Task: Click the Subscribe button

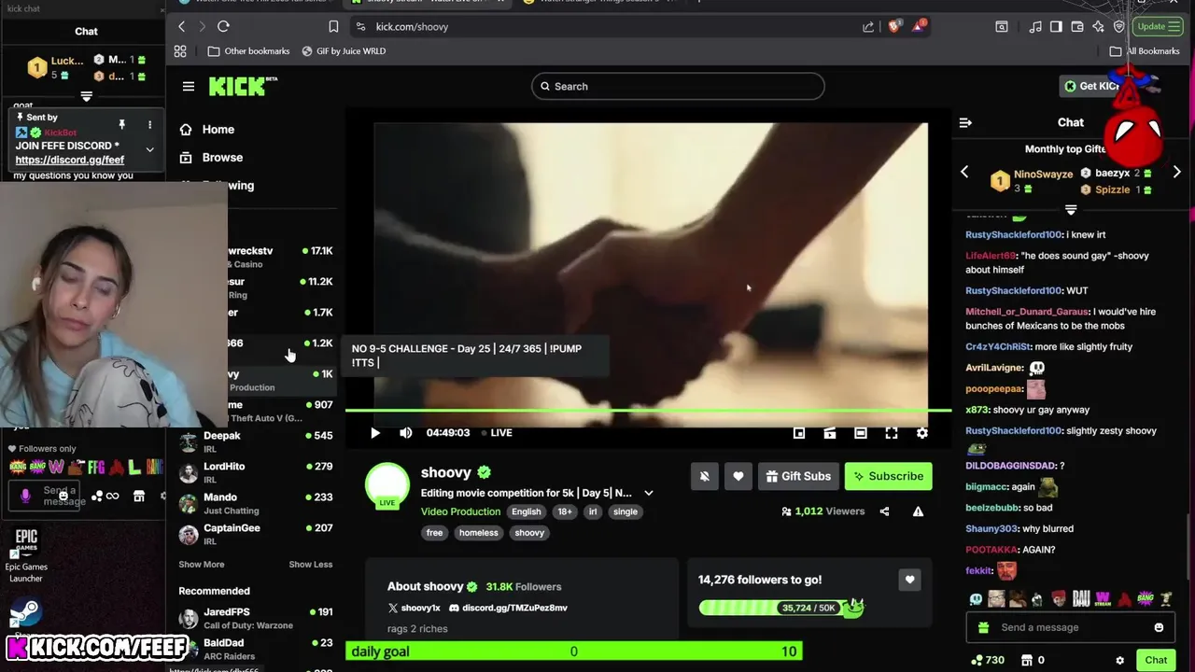Action: [x=888, y=476]
